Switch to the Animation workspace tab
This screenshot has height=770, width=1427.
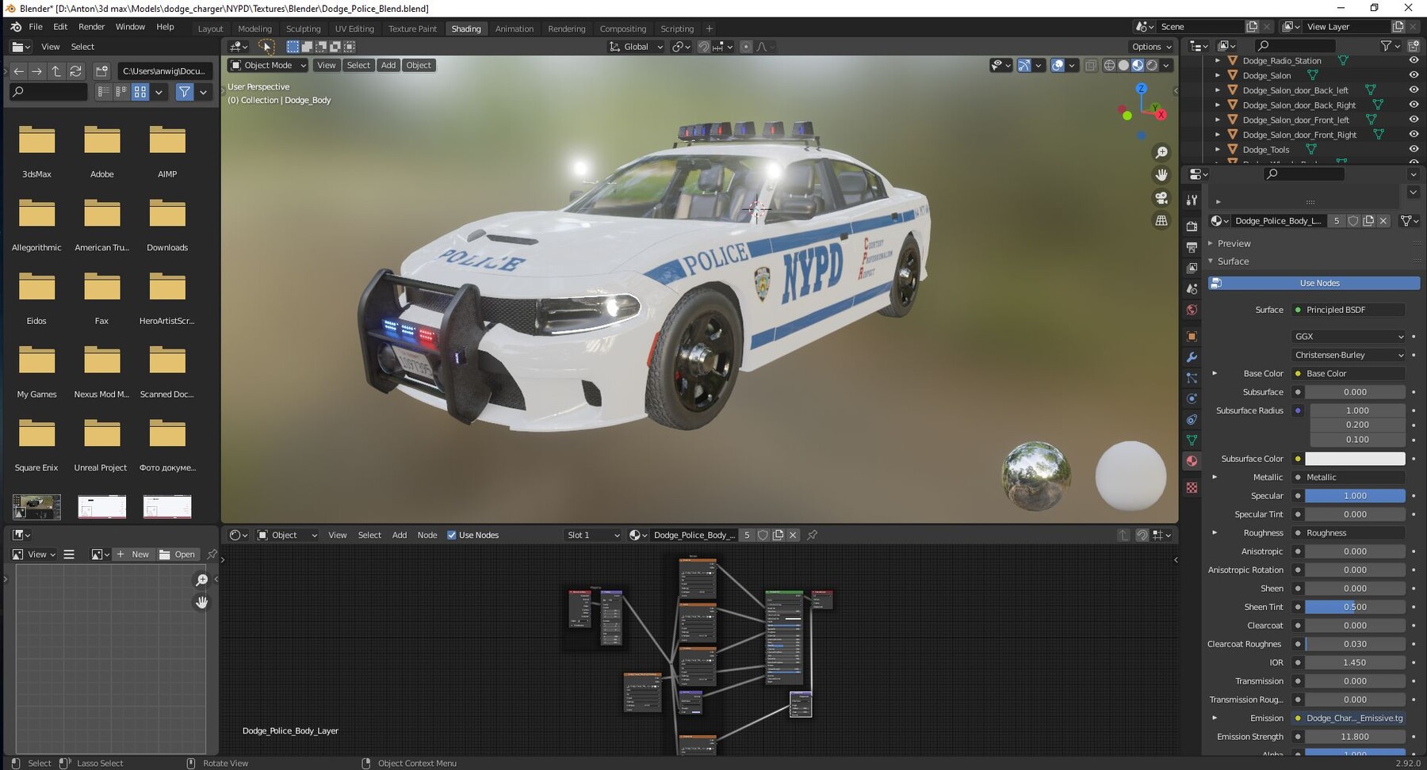pos(515,29)
